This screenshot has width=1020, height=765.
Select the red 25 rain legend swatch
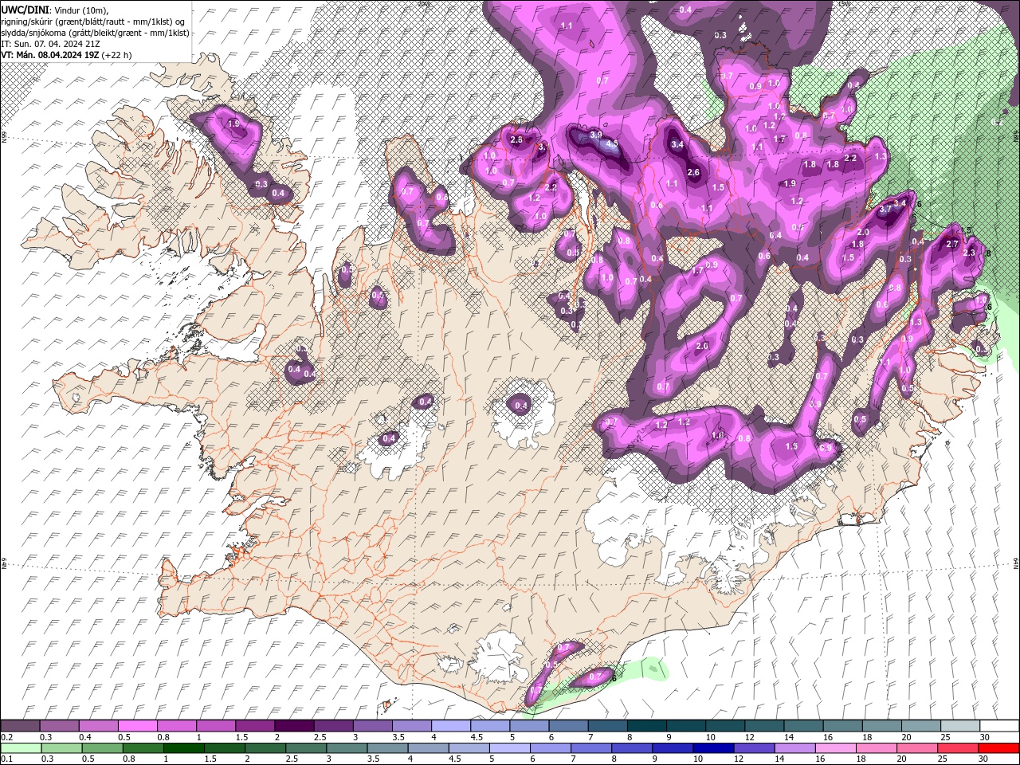[957, 748]
